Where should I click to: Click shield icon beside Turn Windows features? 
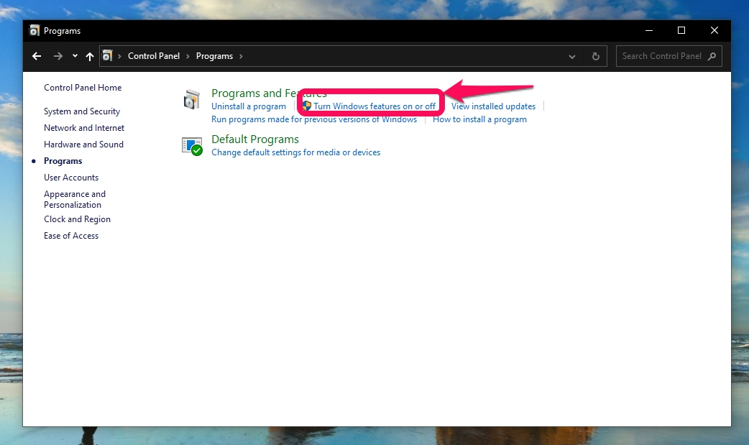coord(307,106)
